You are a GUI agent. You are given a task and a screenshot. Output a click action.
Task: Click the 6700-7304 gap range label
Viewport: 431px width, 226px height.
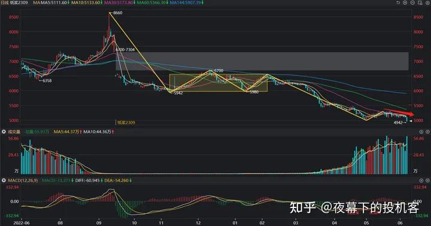coord(125,50)
